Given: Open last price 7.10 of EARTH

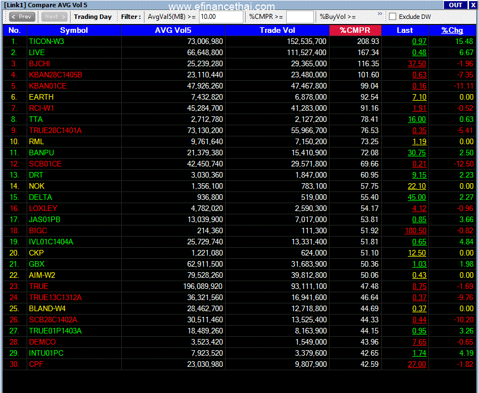Looking at the screenshot, I should (x=419, y=97).
